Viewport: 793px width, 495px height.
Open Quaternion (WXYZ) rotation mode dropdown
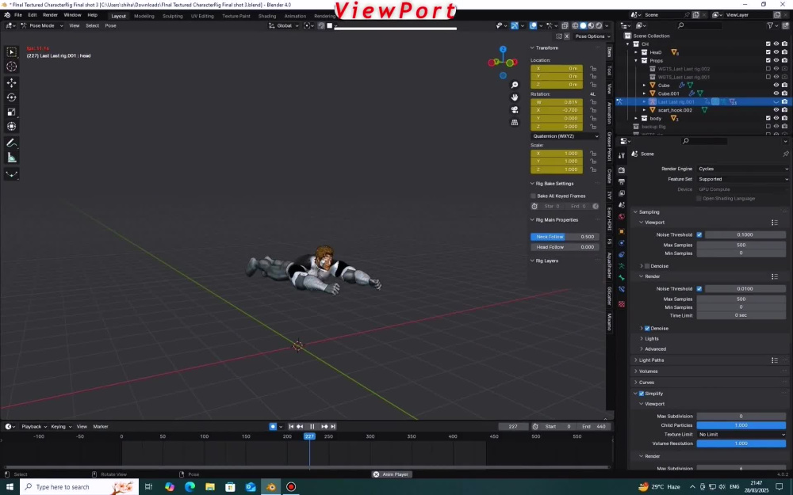[565, 136]
